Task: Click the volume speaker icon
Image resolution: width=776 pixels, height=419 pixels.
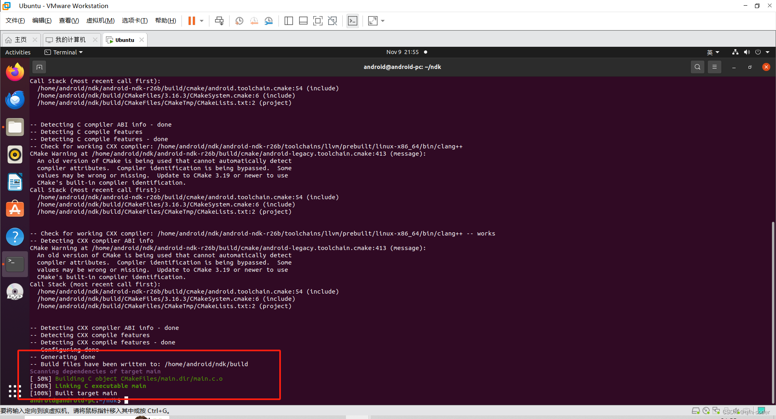Action: [x=746, y=52]
